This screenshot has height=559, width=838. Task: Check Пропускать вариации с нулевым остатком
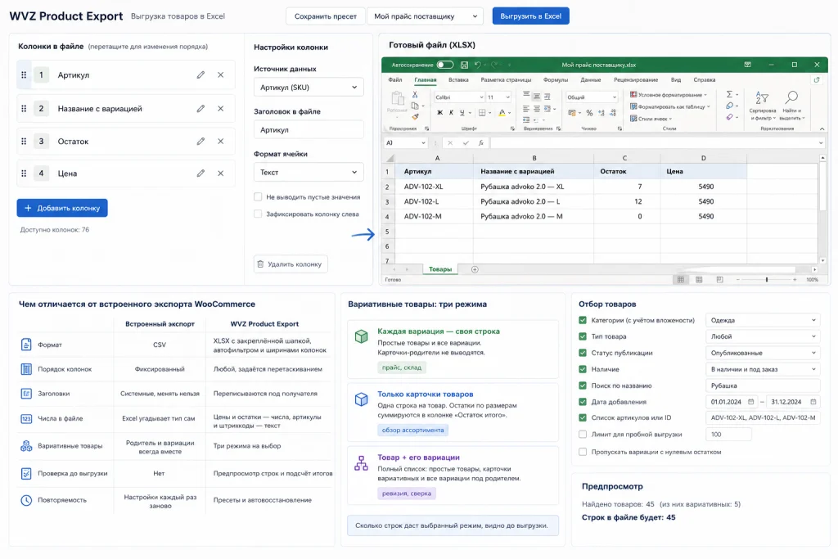tap(583, 452)
